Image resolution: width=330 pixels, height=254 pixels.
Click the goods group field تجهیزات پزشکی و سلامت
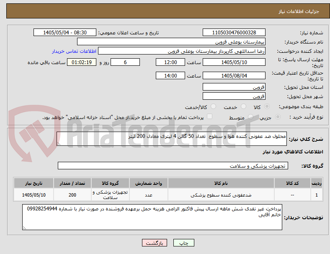coord(173,166)
